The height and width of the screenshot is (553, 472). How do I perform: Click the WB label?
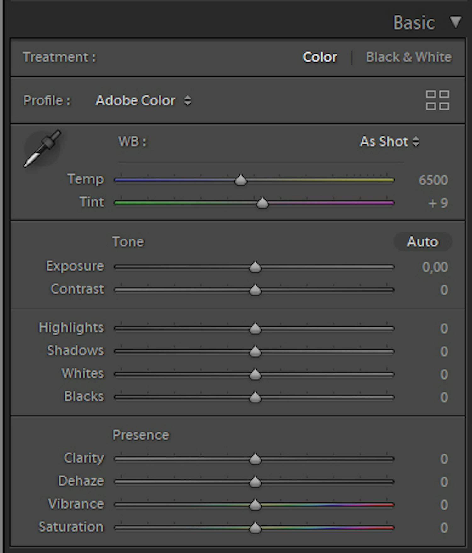[132, 142]
